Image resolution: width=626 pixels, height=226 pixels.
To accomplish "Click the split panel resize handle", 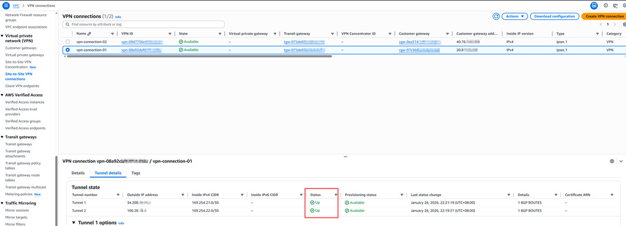I will pos(345,156).
